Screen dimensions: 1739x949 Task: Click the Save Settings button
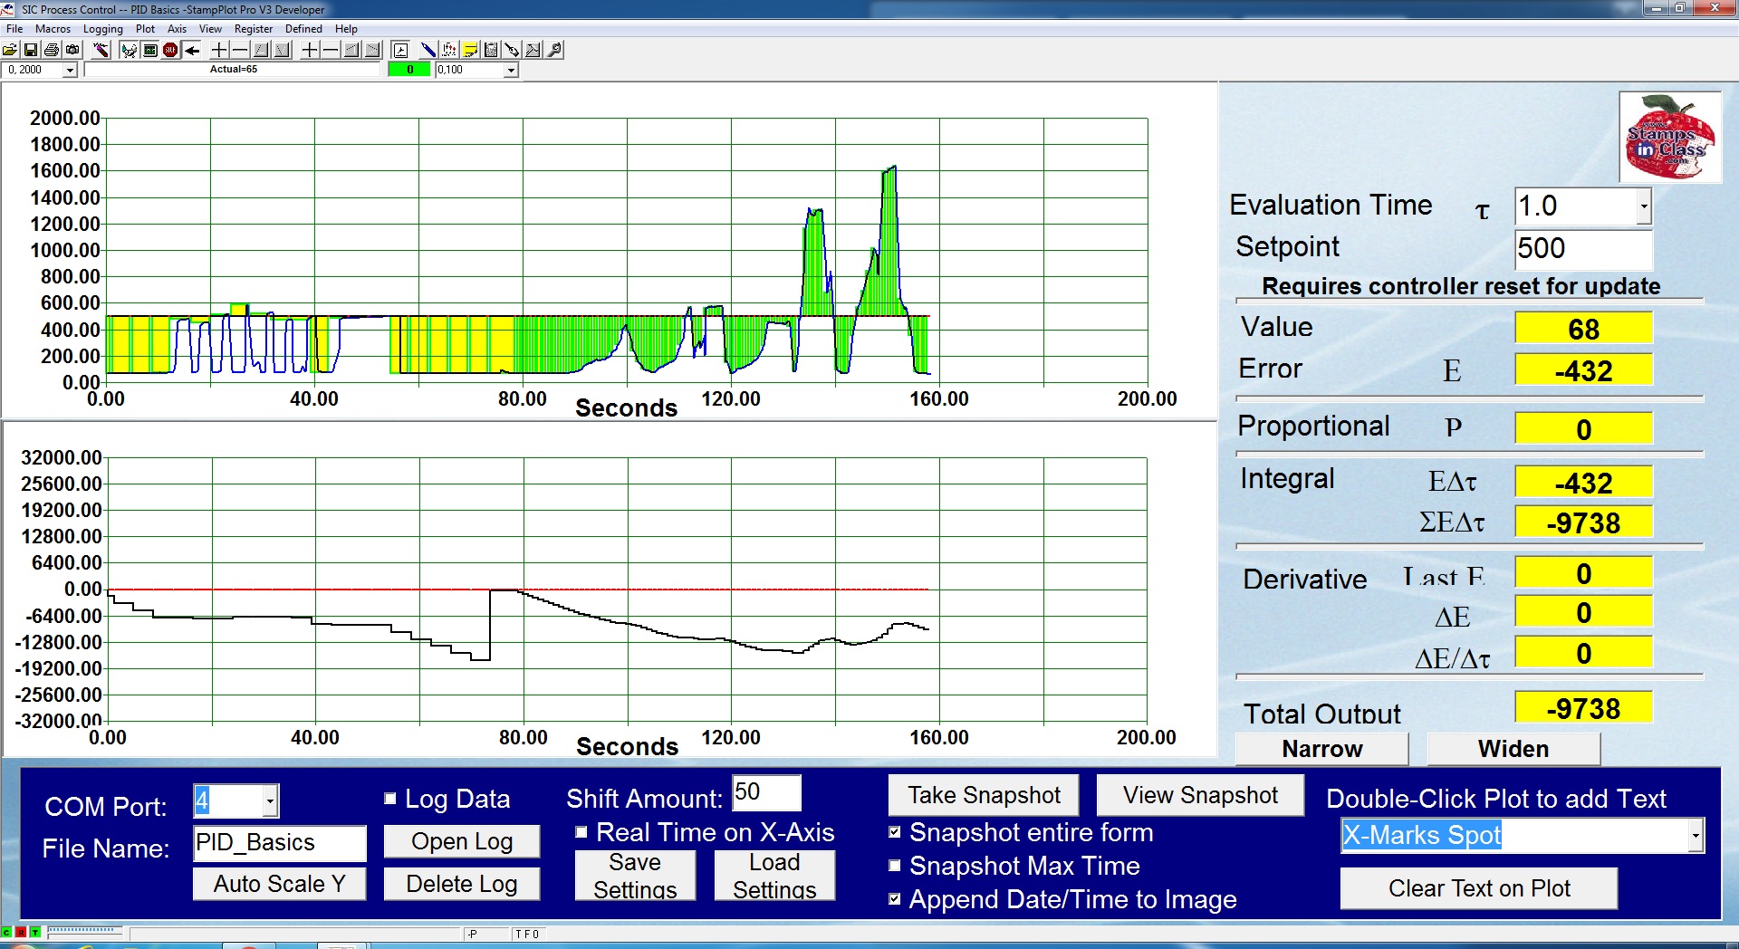(x=635, y=876)
